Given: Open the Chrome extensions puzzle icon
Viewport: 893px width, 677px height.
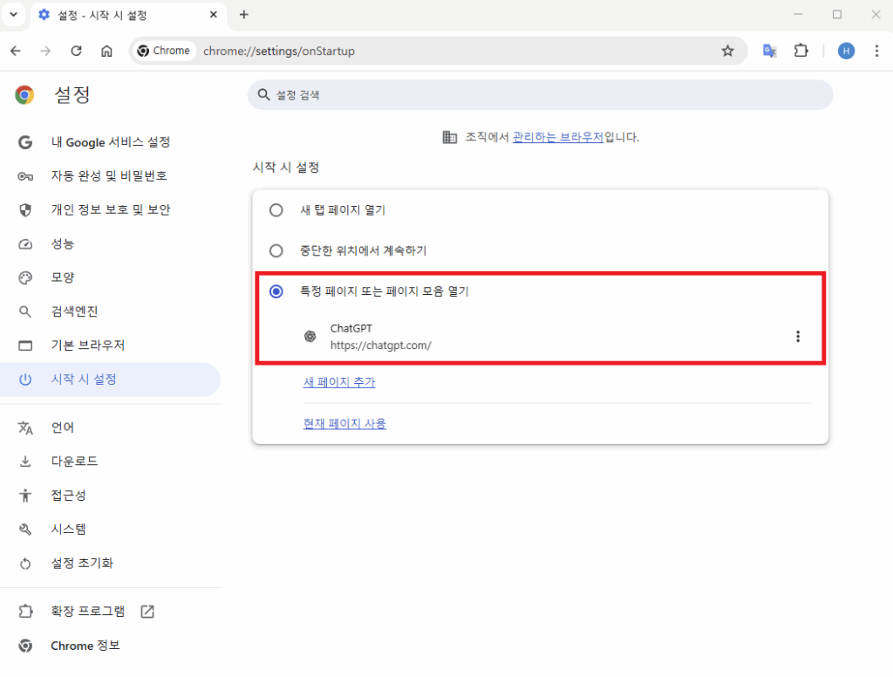Looking at the screenshot, I should click(801, 51).
